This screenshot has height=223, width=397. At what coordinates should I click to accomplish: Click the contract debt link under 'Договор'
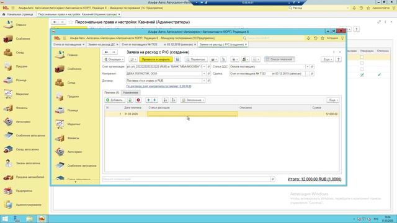[x=159, y=86]
